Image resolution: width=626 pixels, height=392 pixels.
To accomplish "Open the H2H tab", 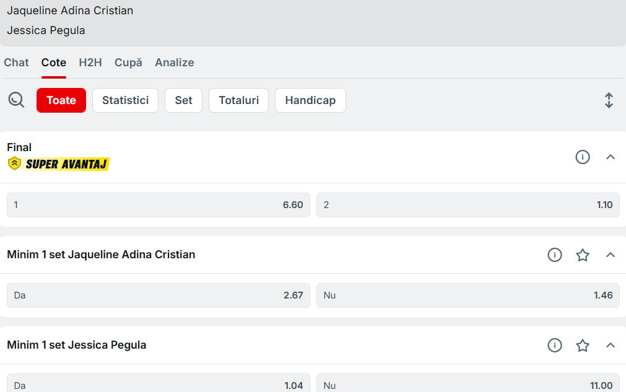I will (x=90, y=63).
